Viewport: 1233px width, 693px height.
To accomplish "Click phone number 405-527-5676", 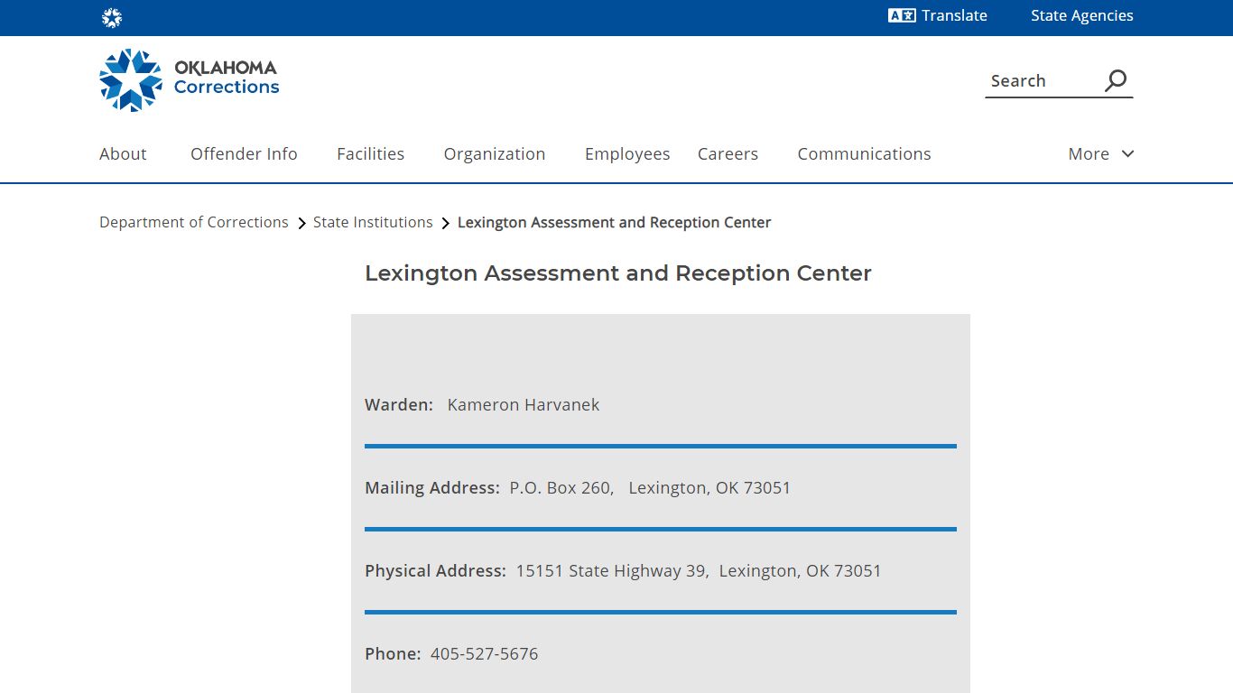I will click(x=484, y=653).
